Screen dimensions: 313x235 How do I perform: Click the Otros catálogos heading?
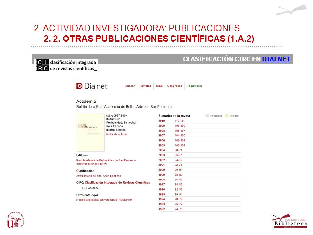(x=87, y=195)
